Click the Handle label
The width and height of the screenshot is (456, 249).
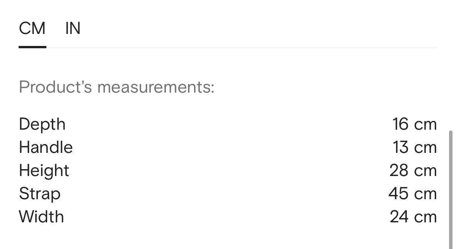click(46, 147)
